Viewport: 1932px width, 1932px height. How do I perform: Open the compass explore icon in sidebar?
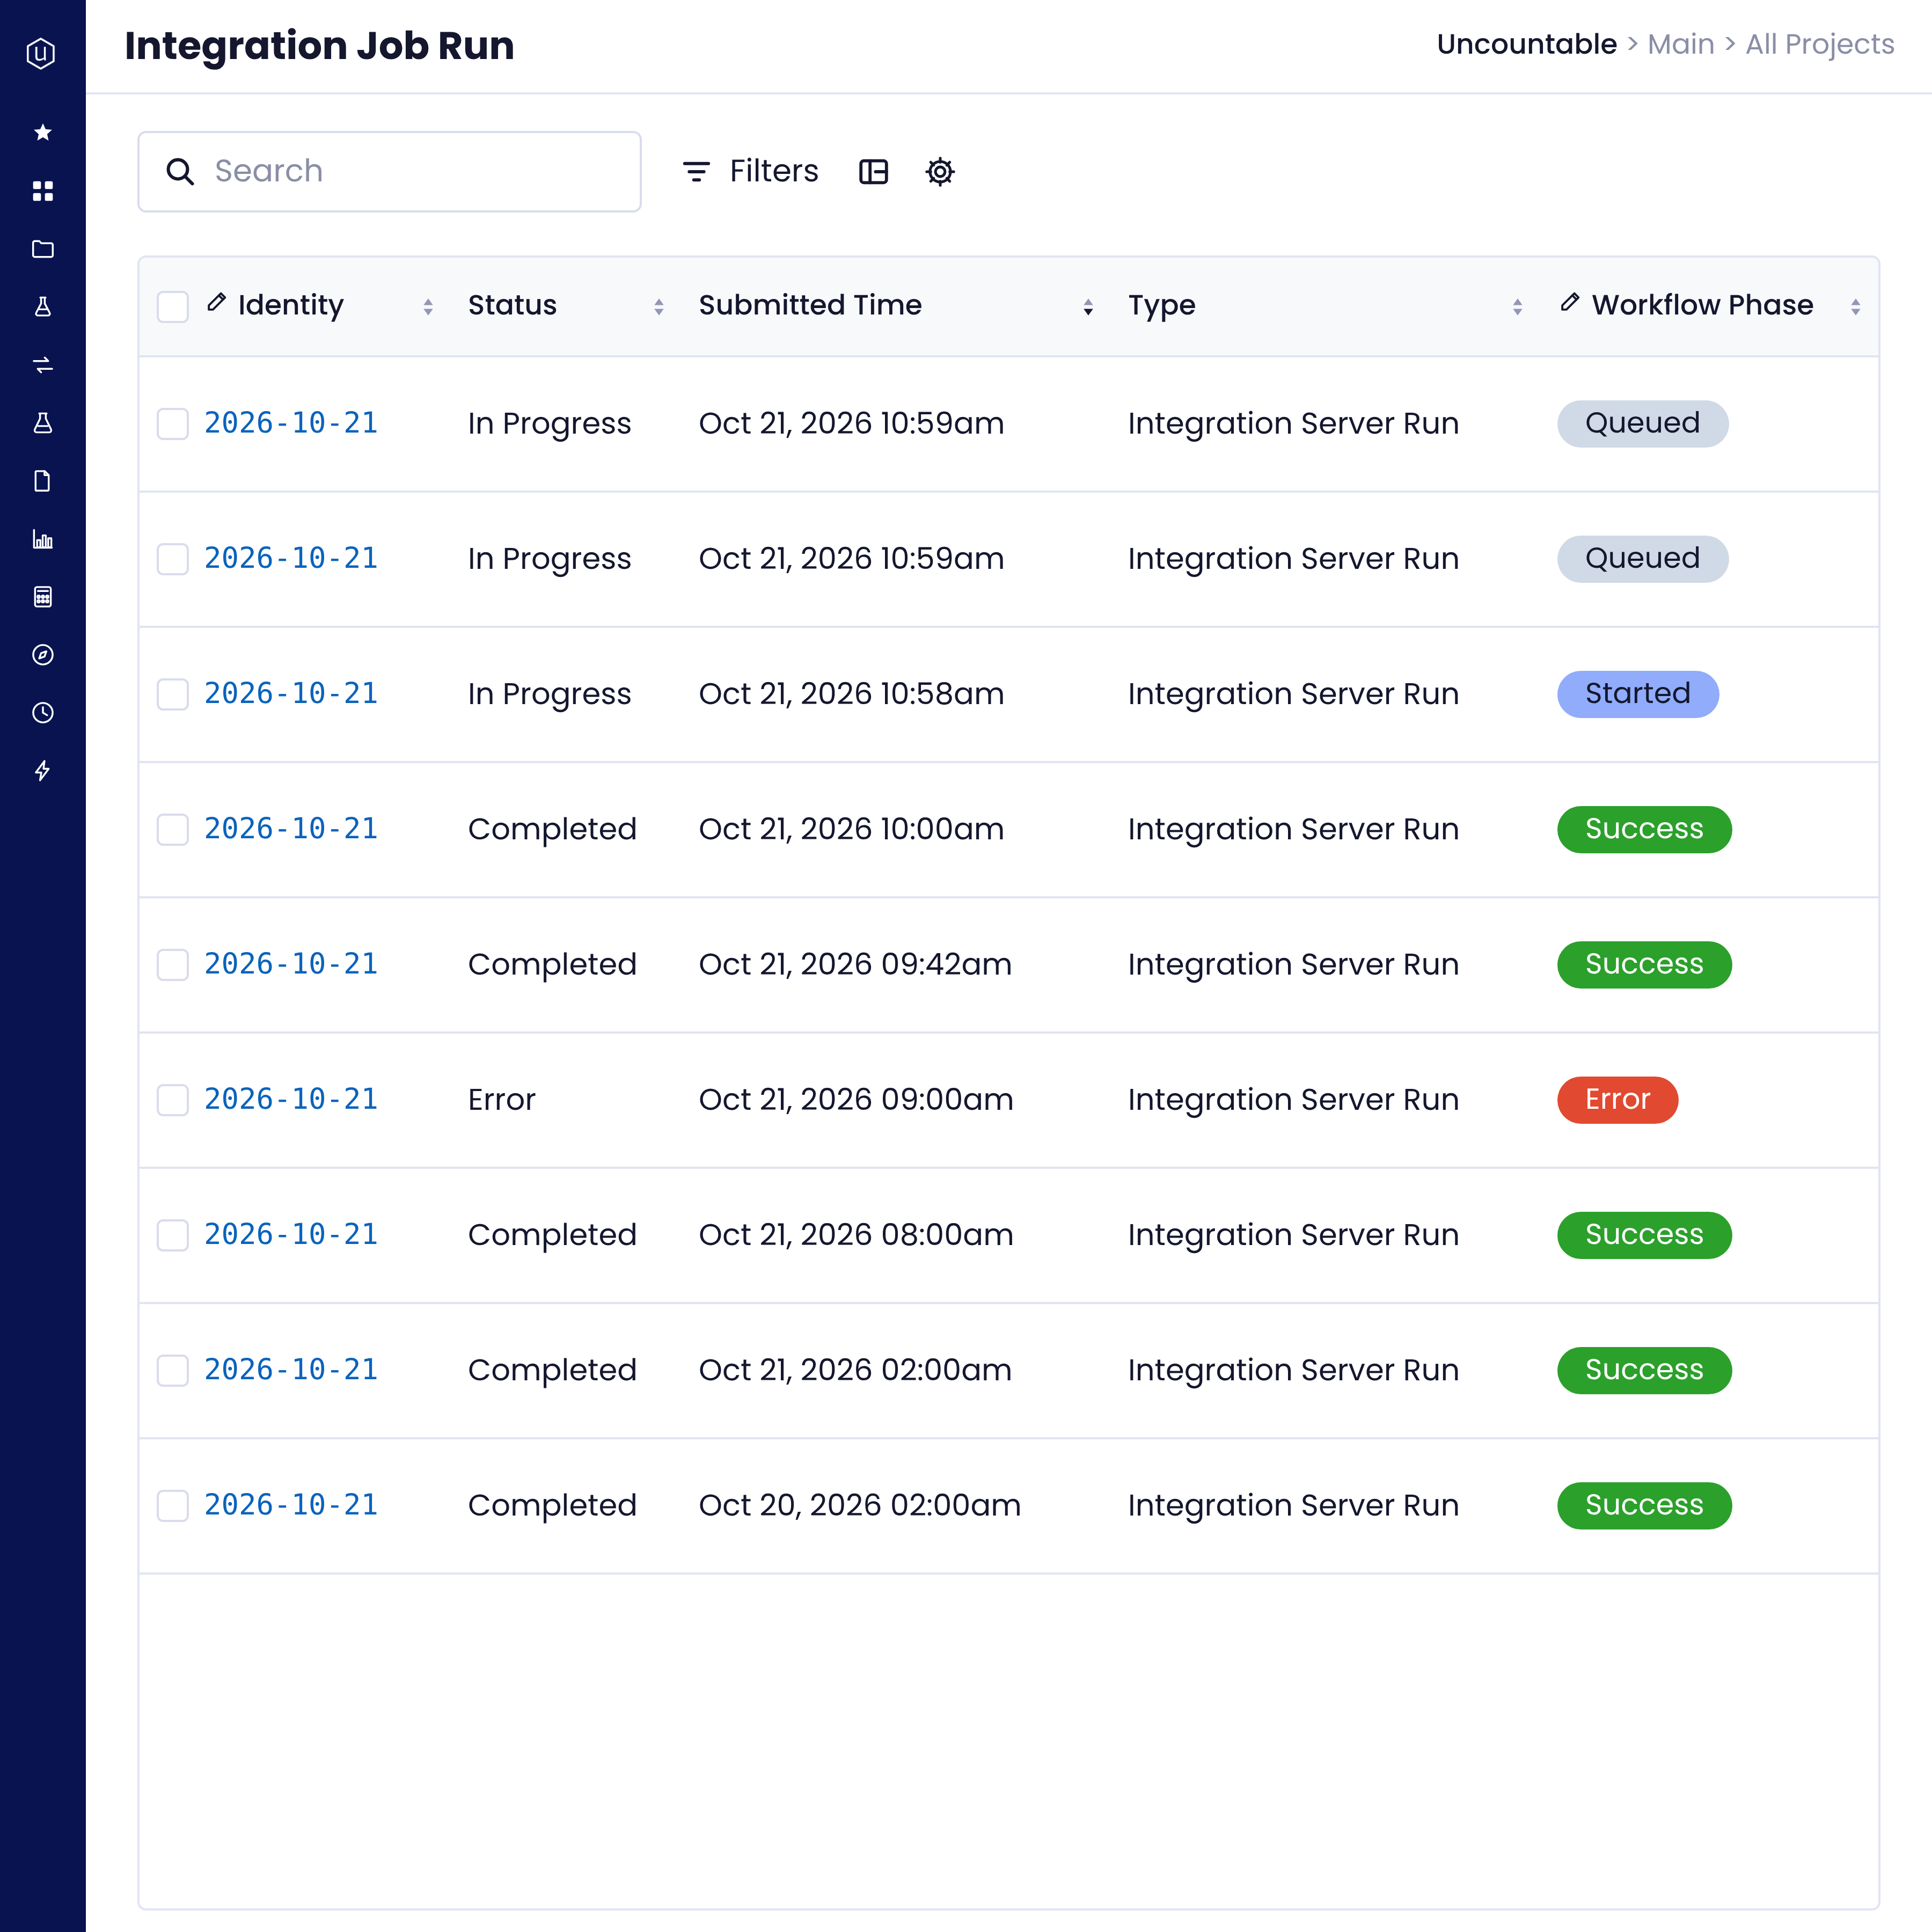[42, 655]
